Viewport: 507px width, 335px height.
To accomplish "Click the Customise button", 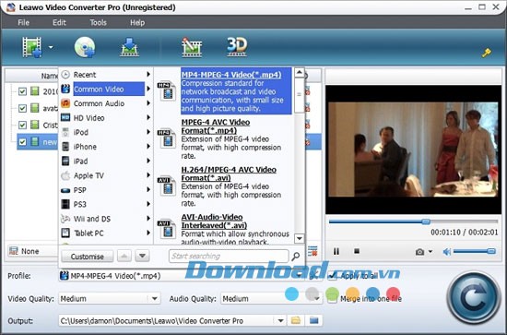I will click(88, 257).
